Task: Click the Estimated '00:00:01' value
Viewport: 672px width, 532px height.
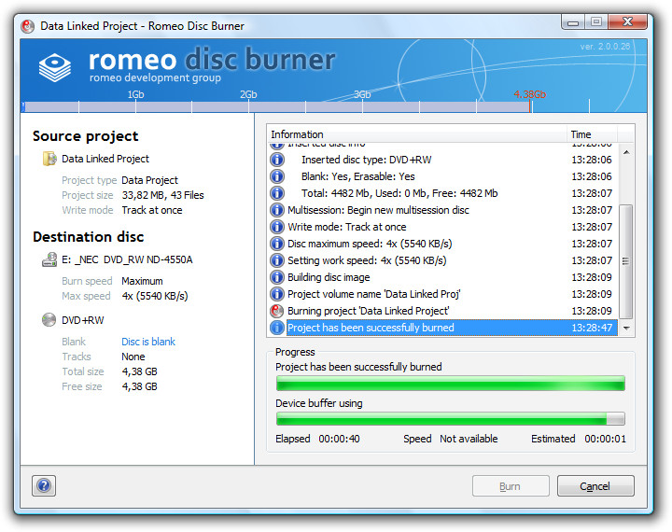Action: [x=605, y=439]
